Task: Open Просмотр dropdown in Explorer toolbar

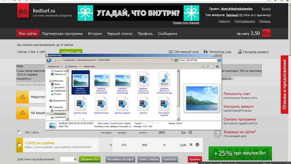Action: coord(73,67)
